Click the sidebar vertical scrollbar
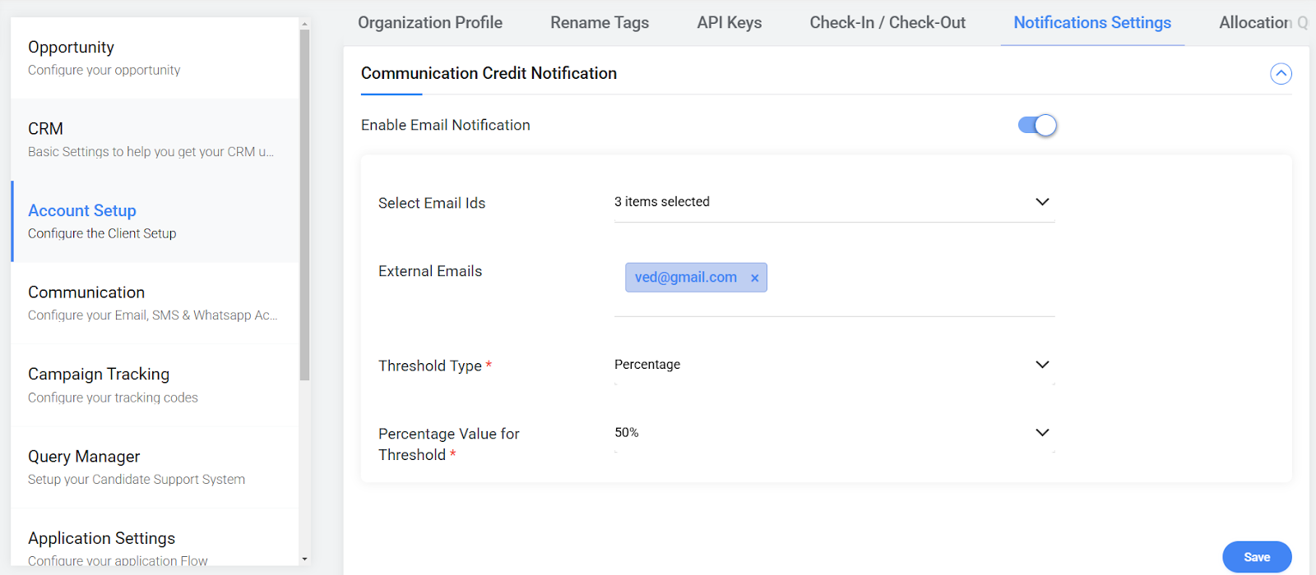Screen dimensions: 1316x575 click(304, 205)
